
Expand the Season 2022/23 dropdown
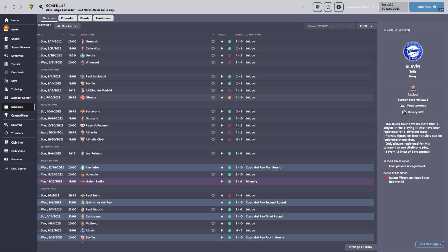tap(321, 26)
